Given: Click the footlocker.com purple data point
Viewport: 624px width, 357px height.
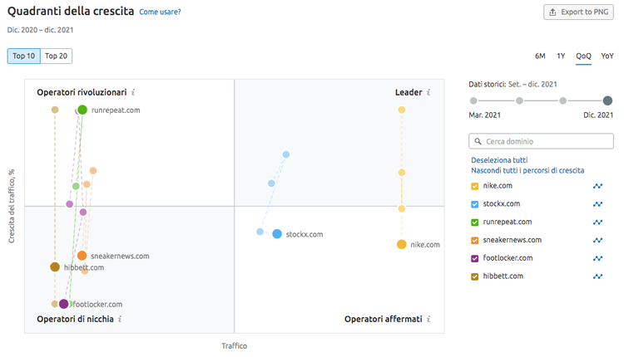Looking at the screenshot, I should coord(64,304).
